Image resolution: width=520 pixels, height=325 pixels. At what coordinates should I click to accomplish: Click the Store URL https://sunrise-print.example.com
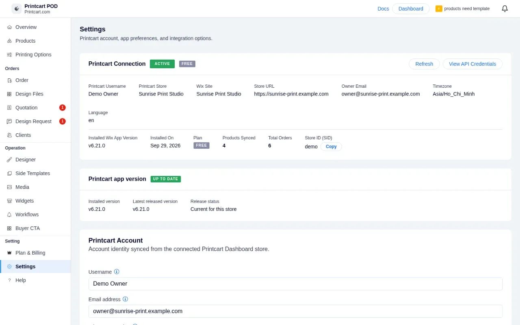[x=291, y=94]
